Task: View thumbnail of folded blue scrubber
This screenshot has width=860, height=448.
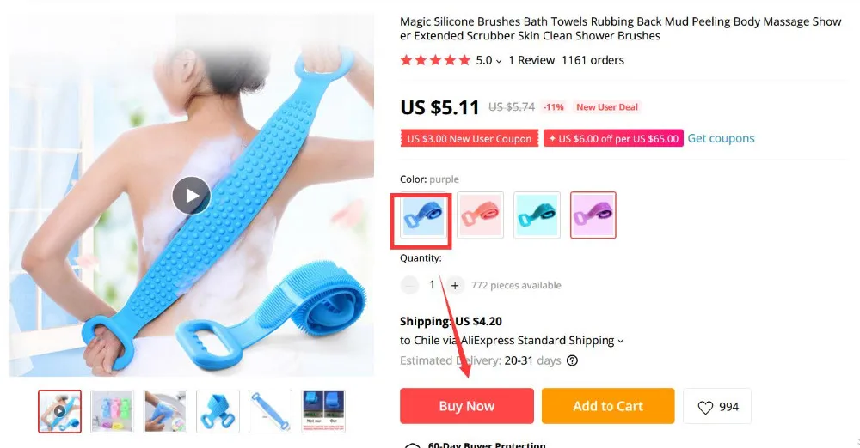Action: tap(218, 411)
